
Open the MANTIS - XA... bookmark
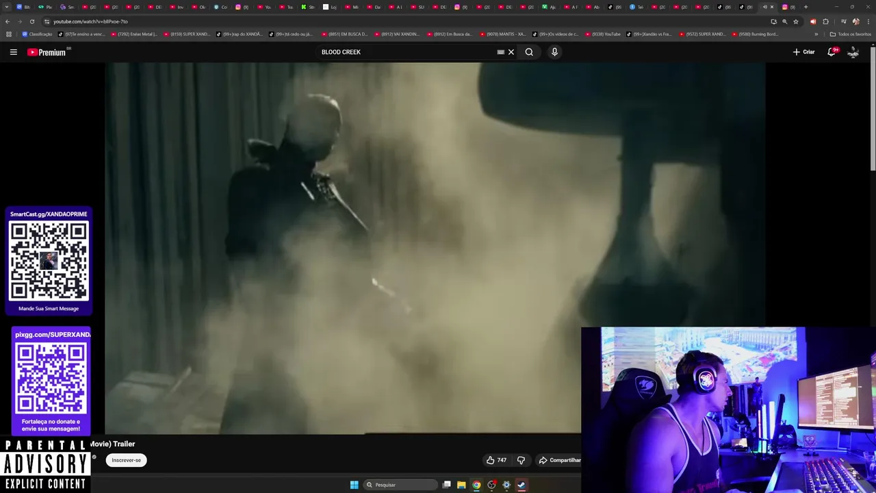503,34
